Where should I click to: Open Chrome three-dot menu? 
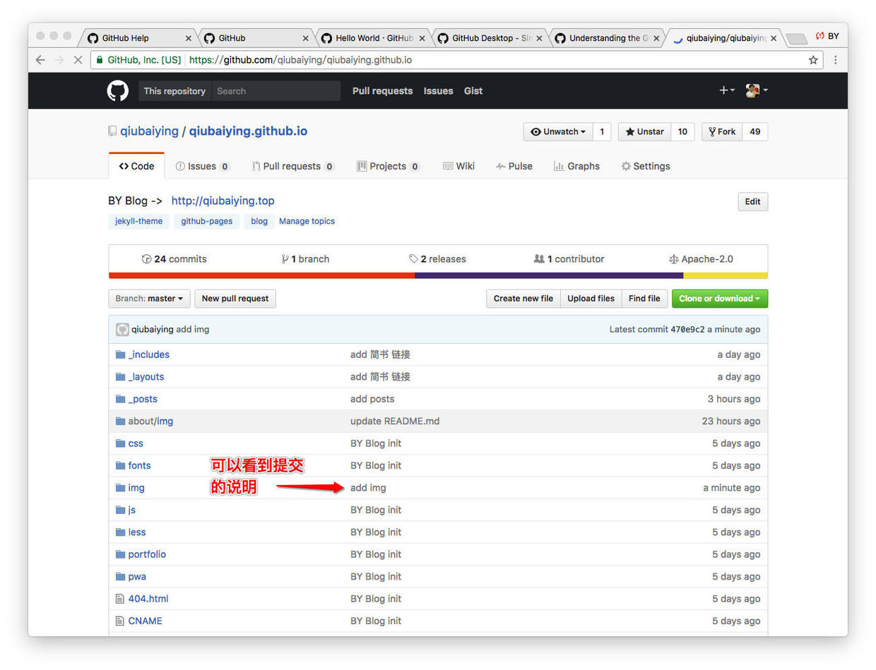click(x=835, y=60)
